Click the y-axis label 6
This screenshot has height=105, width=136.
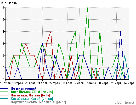3,8
